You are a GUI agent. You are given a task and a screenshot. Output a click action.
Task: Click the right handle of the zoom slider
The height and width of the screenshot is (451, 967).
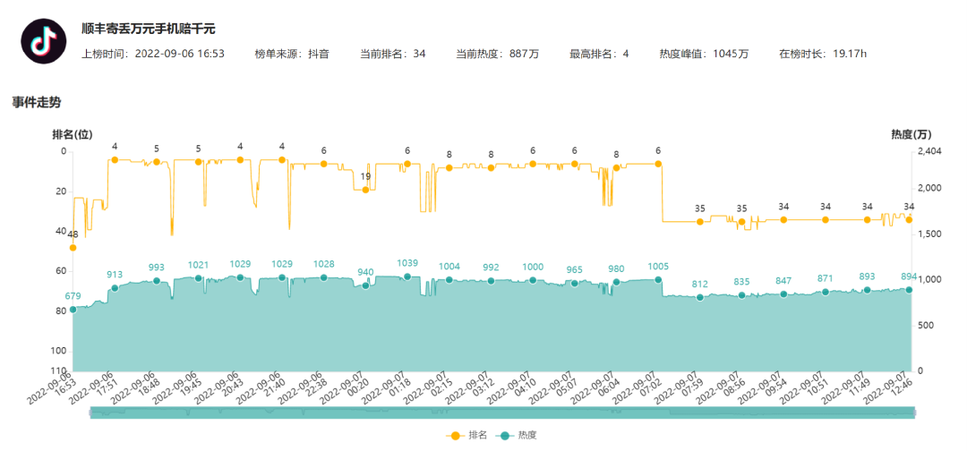[914, 412]
